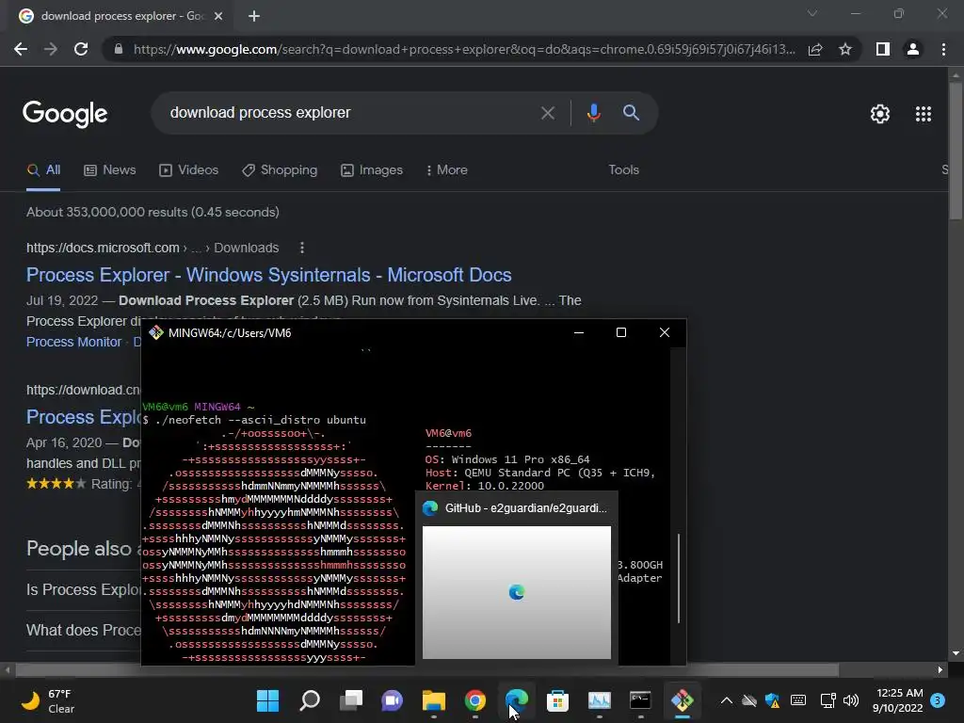Click the terminal window's vertical scrollbar

[678, 578]
